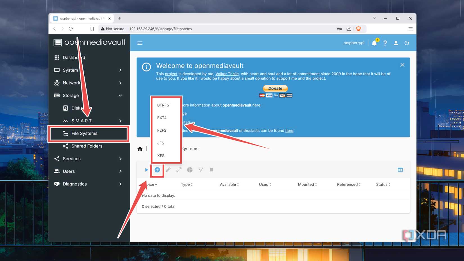This screenshot has width=464, height=261.
Task: Expand the Diagnostics sidebar section
Action: (89, 184)
